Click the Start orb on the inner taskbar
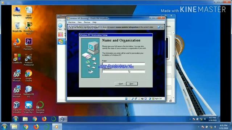 [x=16, y=119]
